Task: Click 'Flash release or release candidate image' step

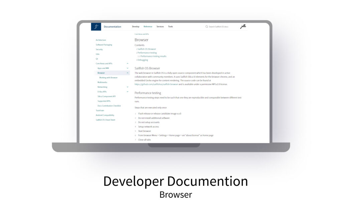Action: [159, 114]
